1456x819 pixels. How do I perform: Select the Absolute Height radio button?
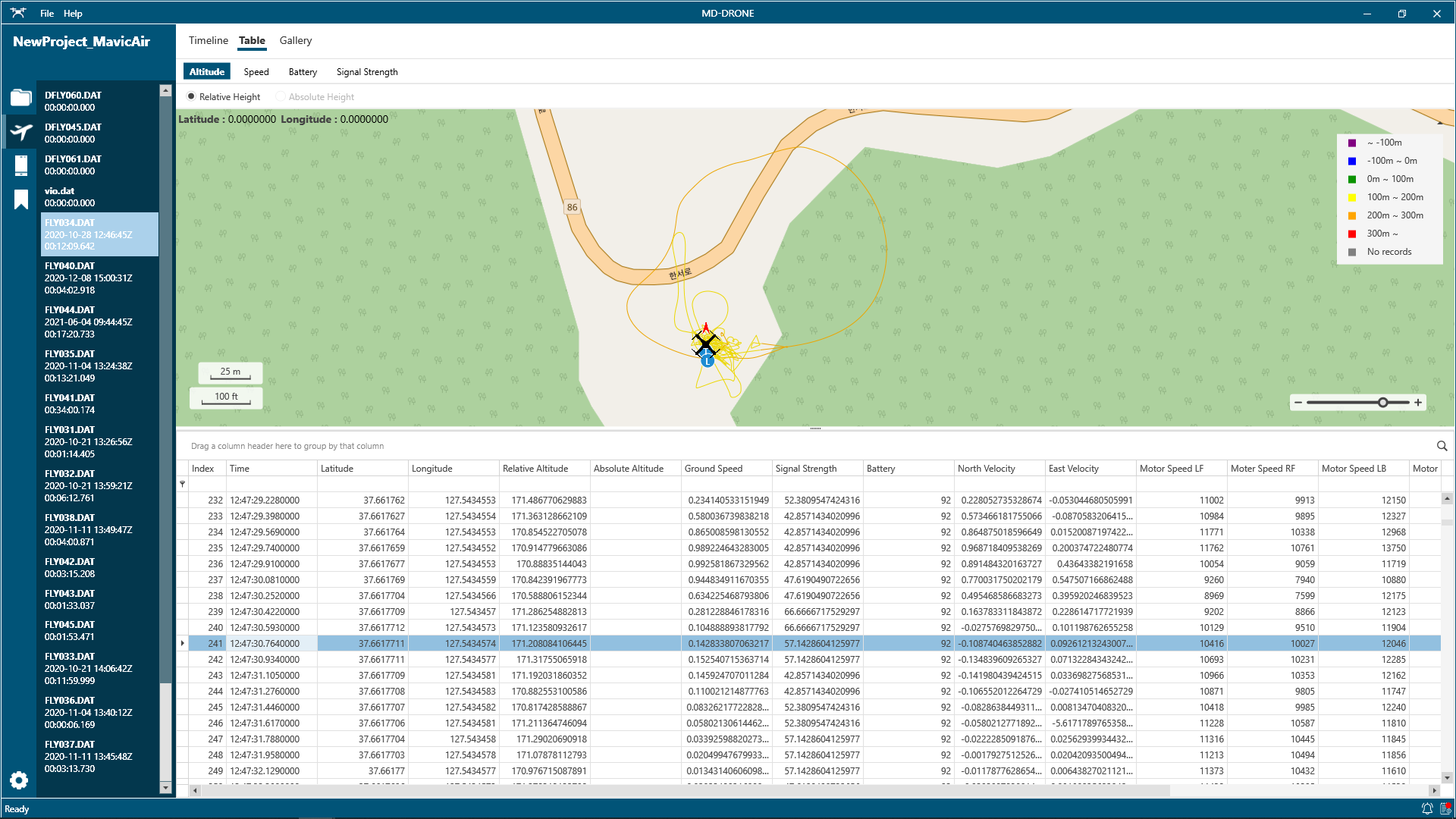281,96
